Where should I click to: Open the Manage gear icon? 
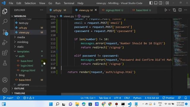tap(5, 90)
